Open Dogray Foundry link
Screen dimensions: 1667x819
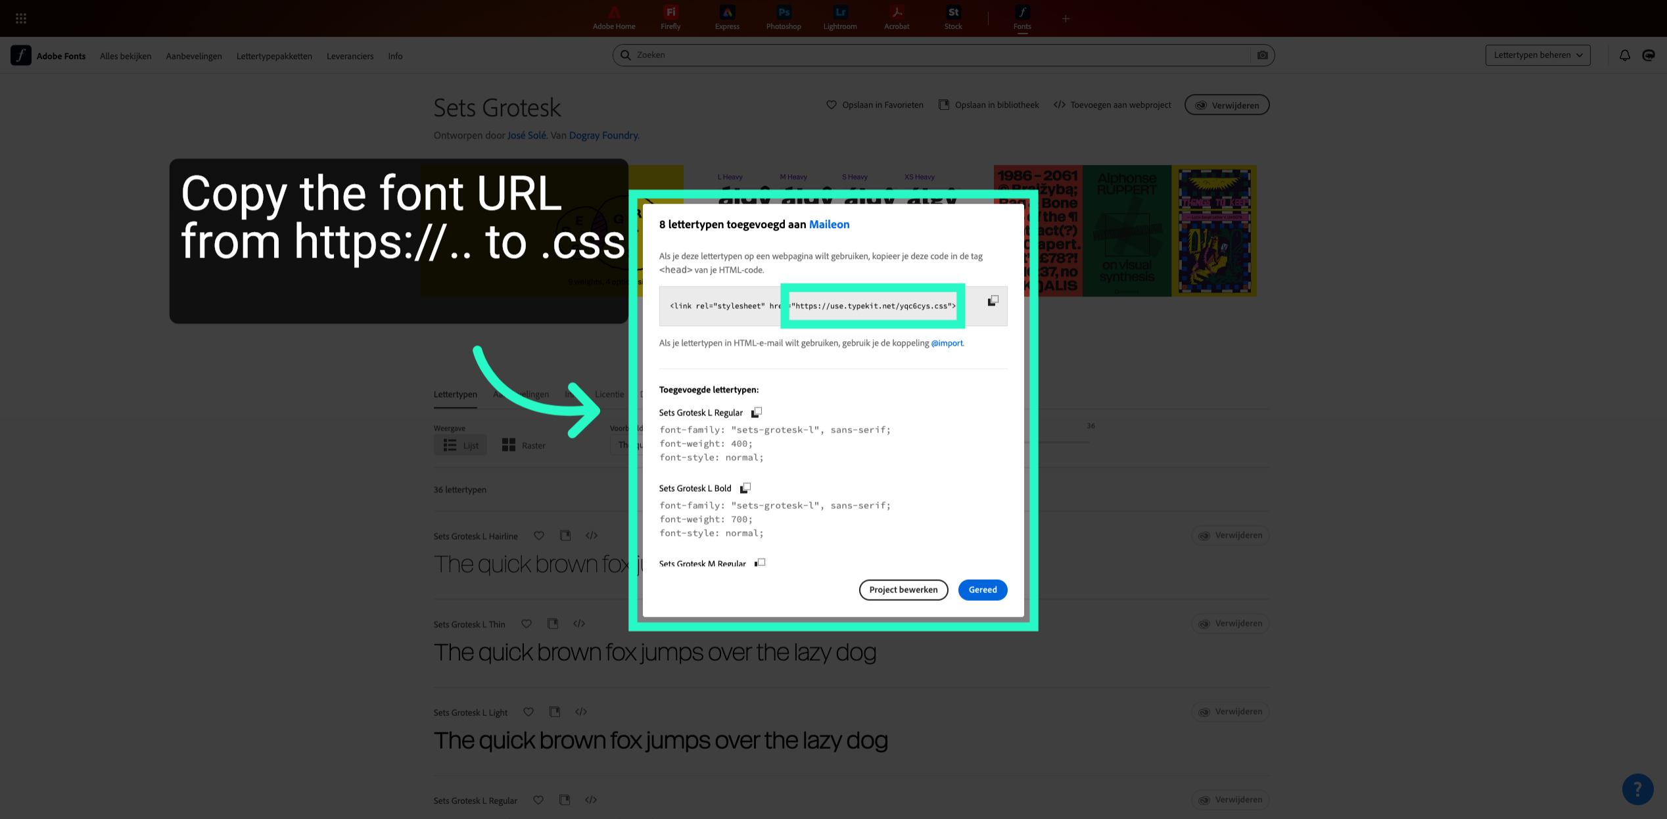tap(603, 135)
